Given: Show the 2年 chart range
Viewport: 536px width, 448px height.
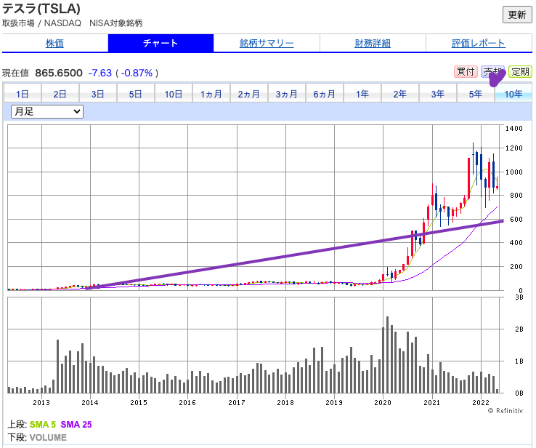Looking at the screenshot, I should pyautogui.click(x=400, y=94).
